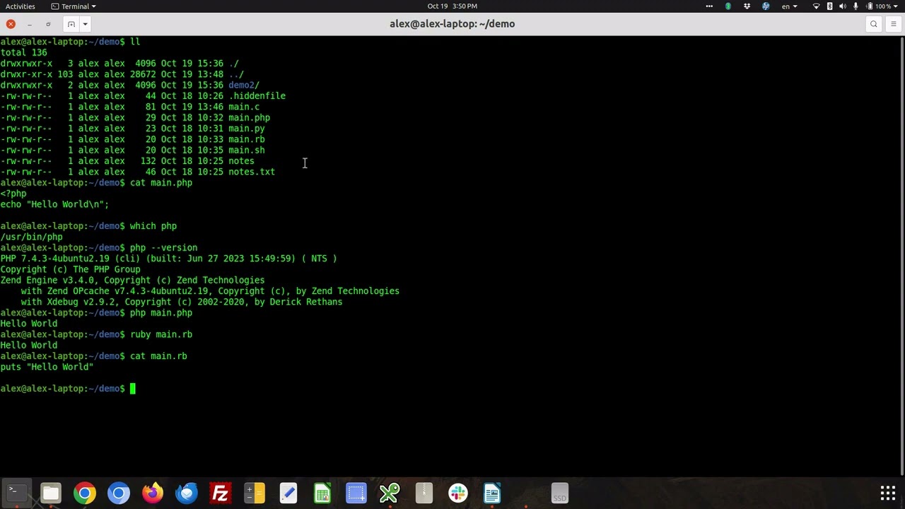Launch FileZilla from the dock
Viewport: 905px width, 509px height.
(x=221, y=493)
